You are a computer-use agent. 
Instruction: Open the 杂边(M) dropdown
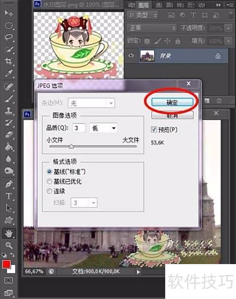92,103
